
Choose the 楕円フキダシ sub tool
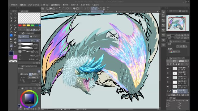pos(28,44)
